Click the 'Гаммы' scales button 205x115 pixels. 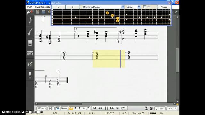click(x=164, y=7)
